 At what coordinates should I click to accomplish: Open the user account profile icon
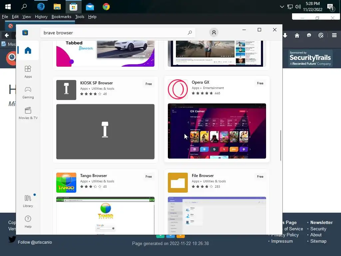click(214, 32)
